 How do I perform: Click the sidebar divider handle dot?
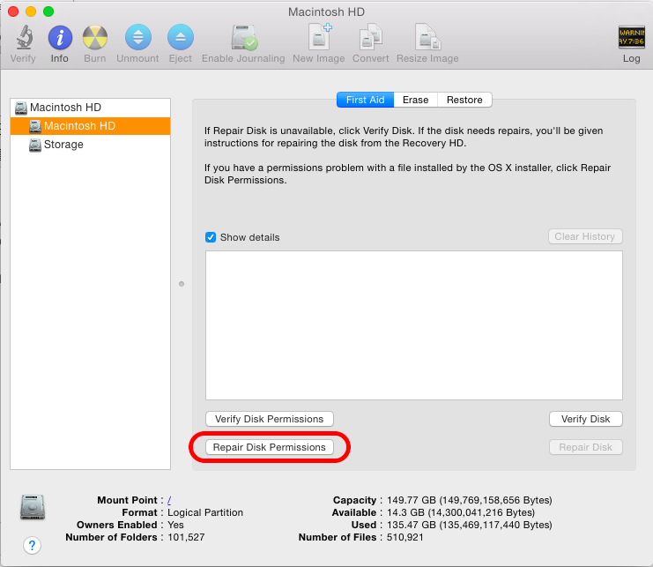click(182, 284)
